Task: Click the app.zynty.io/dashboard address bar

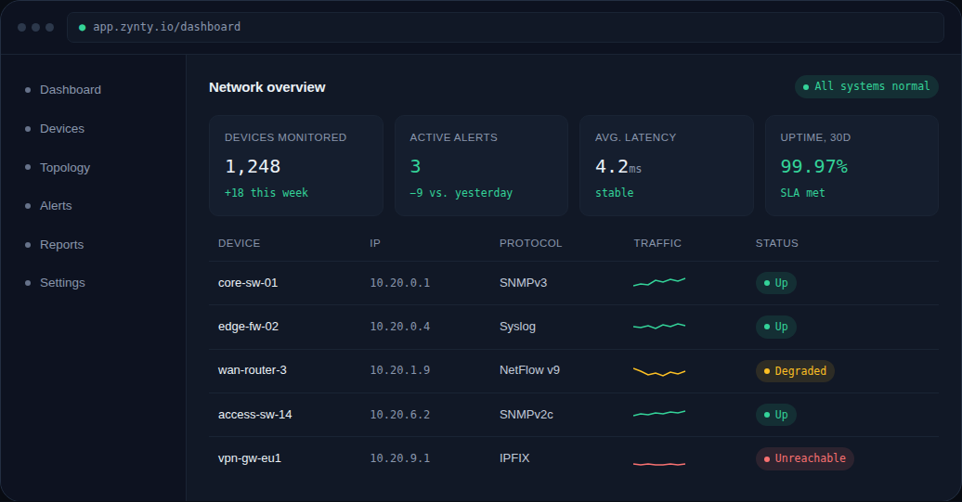Action: tap(505, 27)
